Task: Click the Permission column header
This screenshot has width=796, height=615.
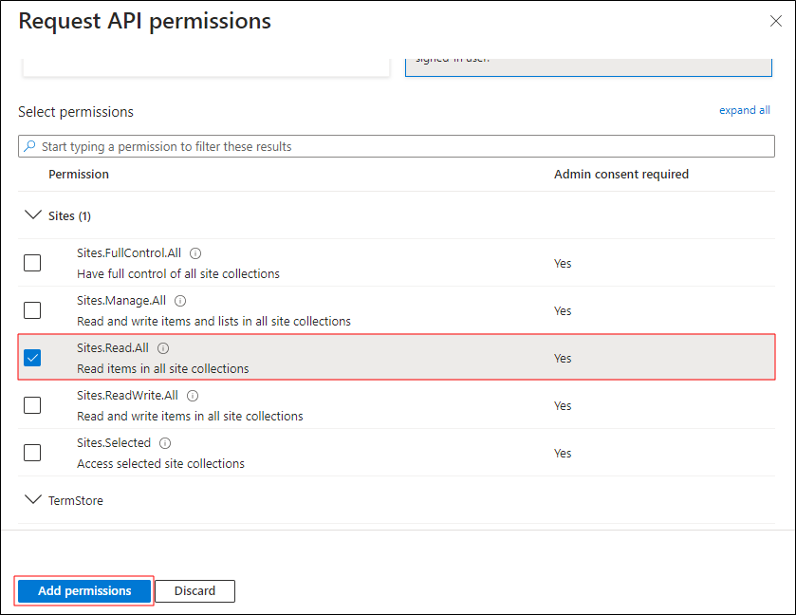Action: (79, 175)
